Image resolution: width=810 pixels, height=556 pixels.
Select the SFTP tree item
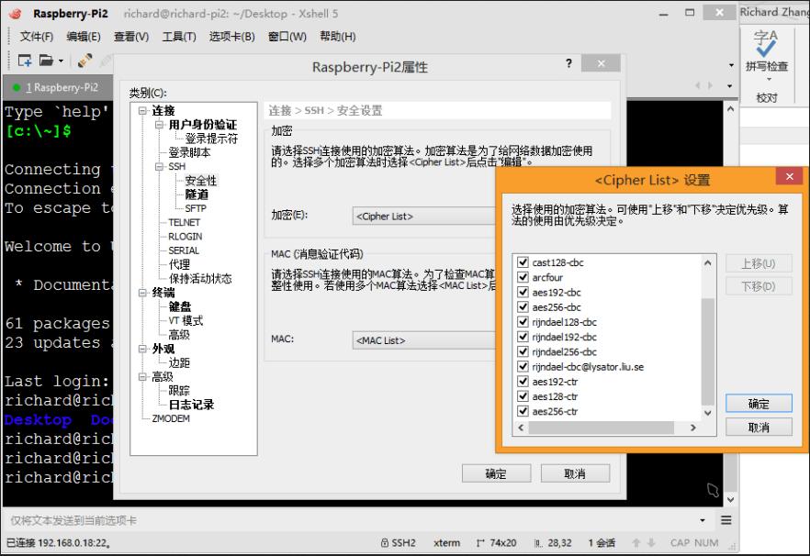click(x=196, y=208)
